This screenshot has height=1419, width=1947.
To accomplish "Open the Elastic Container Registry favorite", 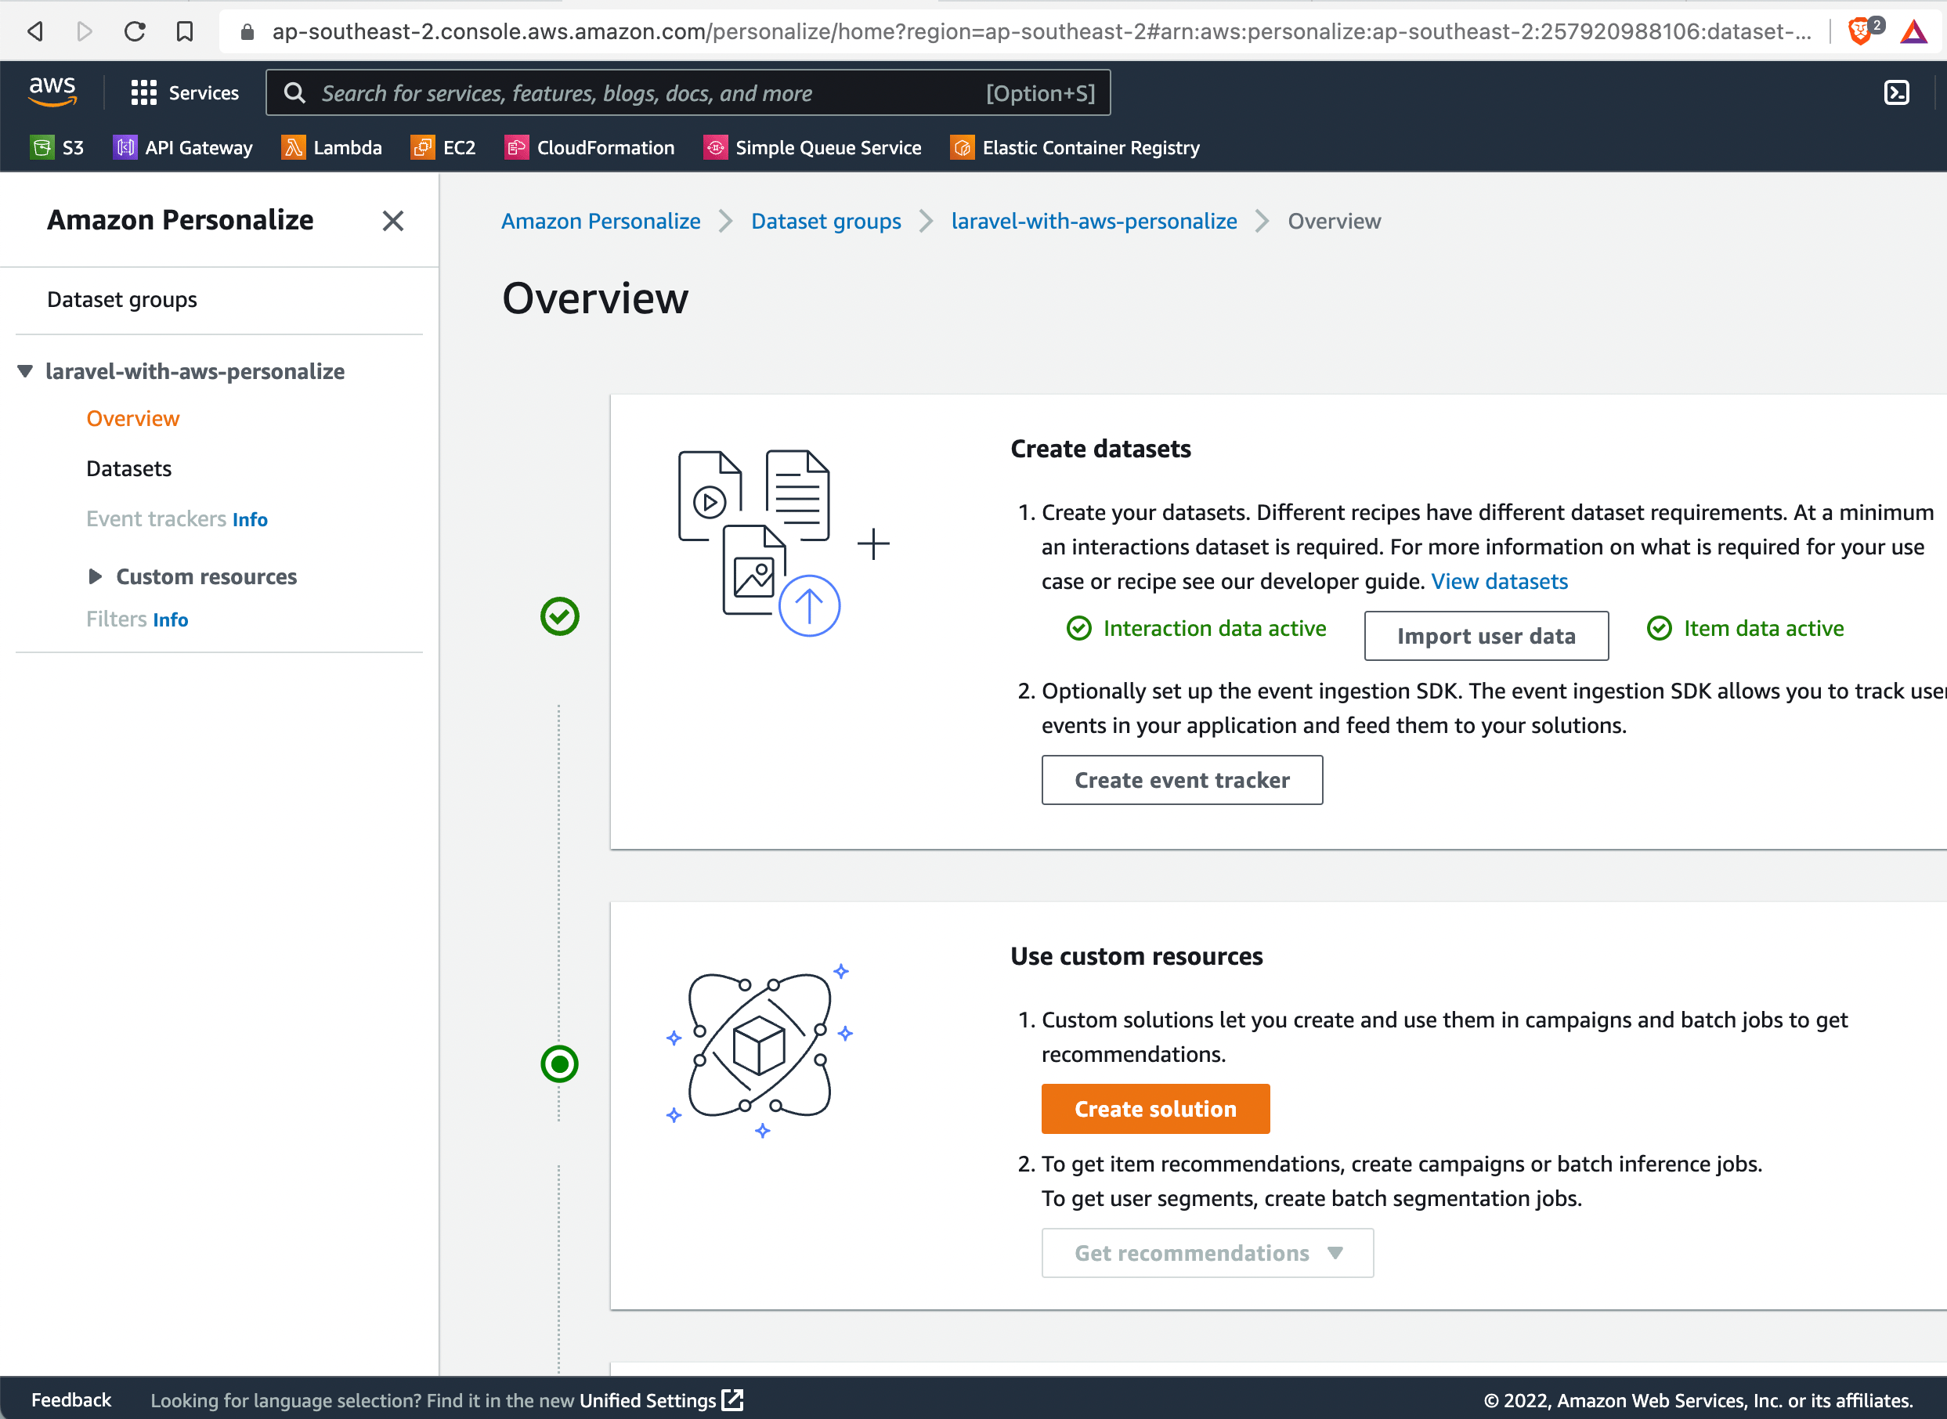I will pos(1075,147).
